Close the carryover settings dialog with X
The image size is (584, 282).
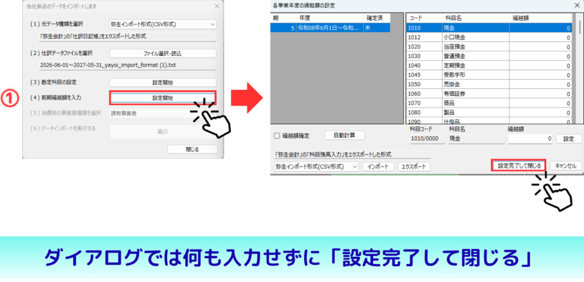click(577, 5)
